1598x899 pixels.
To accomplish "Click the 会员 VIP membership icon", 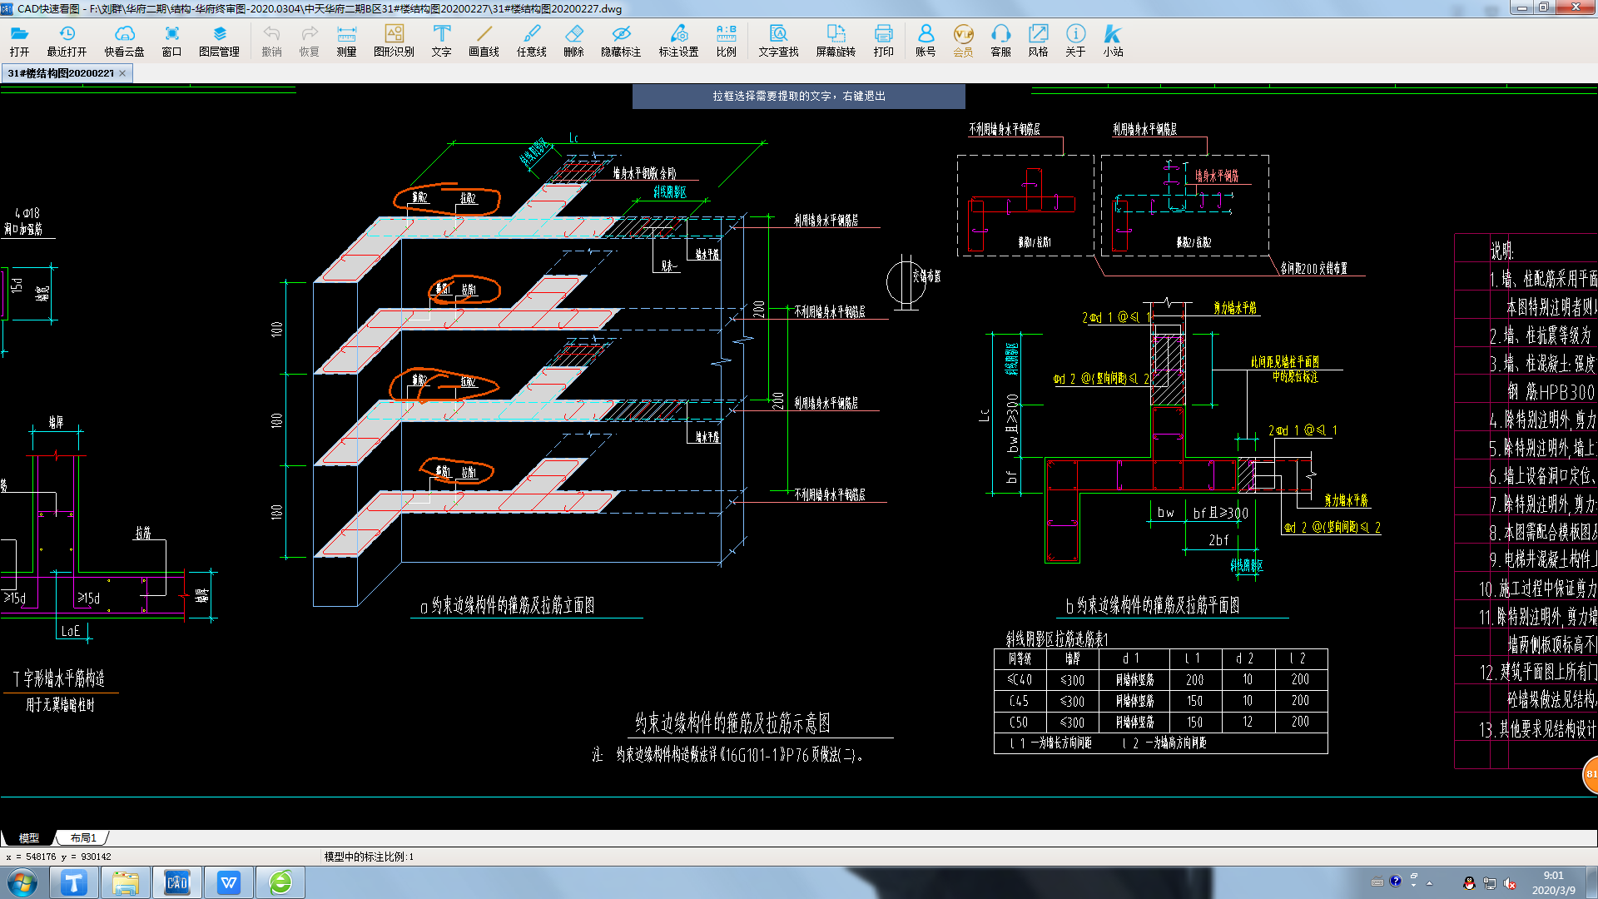I will coord(963,41).
